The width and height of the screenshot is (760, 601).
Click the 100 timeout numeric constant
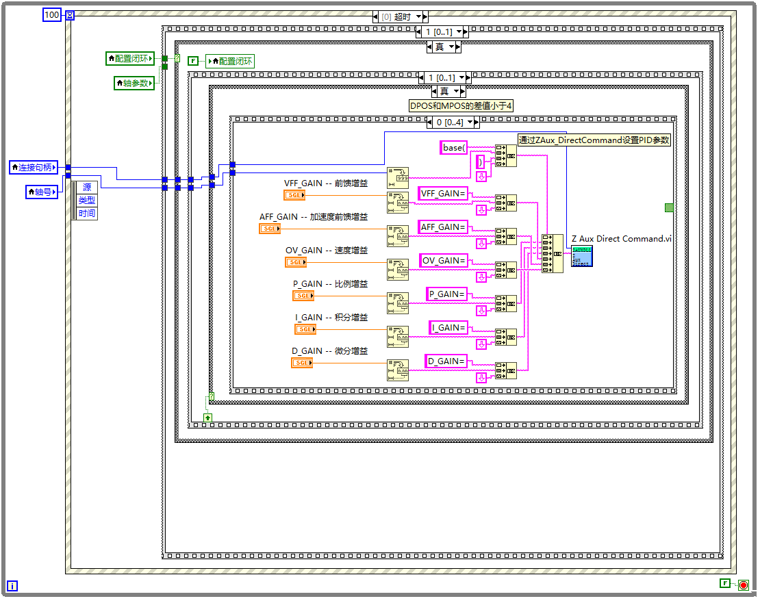coord(52,15)
